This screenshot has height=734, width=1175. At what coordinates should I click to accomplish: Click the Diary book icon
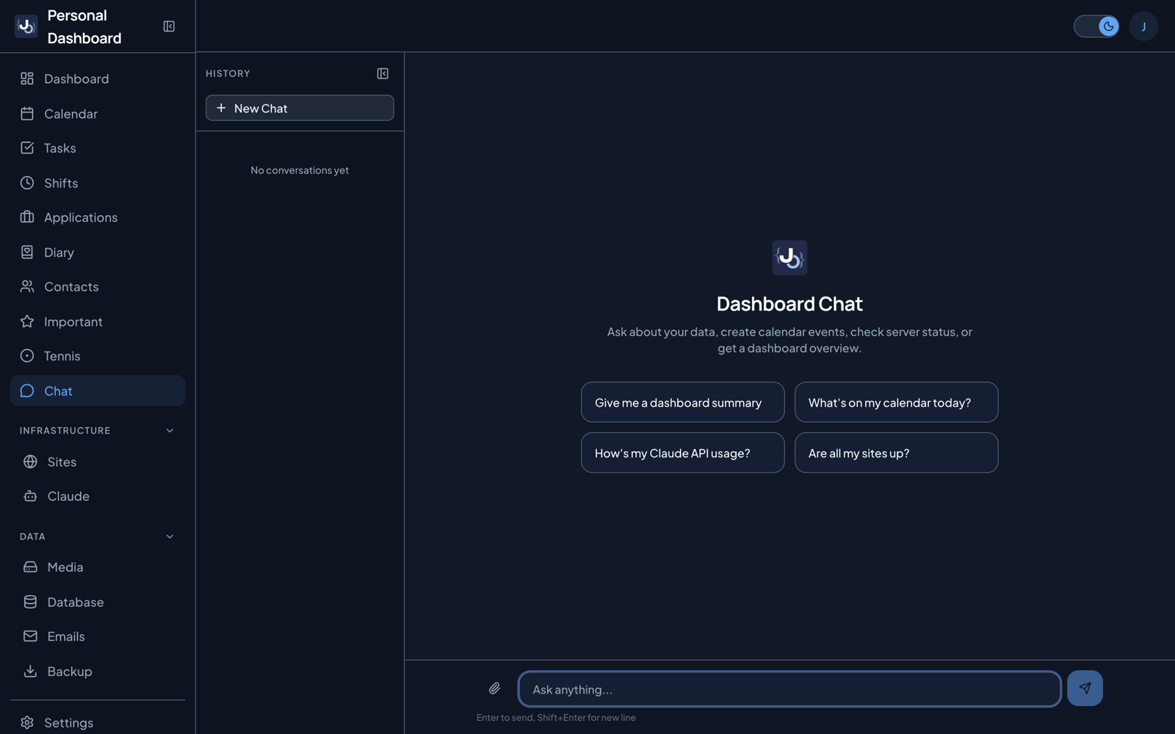(x=27, y=252)
